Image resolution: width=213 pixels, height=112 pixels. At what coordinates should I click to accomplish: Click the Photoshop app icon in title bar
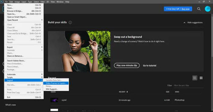pos(2,2)
